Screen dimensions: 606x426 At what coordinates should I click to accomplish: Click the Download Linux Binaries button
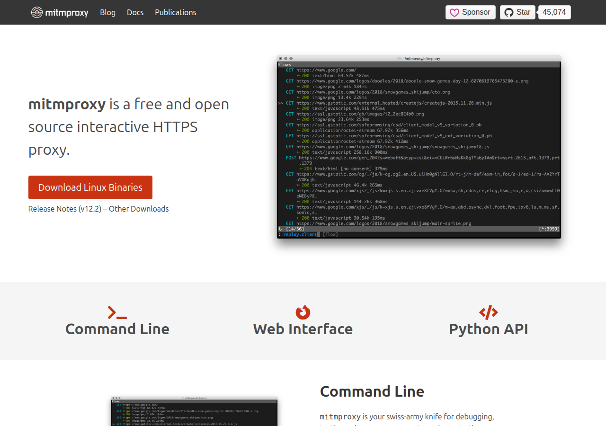tap(90, 187)
